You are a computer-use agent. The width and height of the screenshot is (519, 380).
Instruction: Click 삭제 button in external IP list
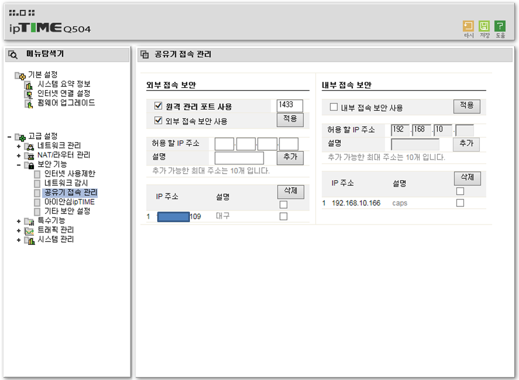pos(290,192)
